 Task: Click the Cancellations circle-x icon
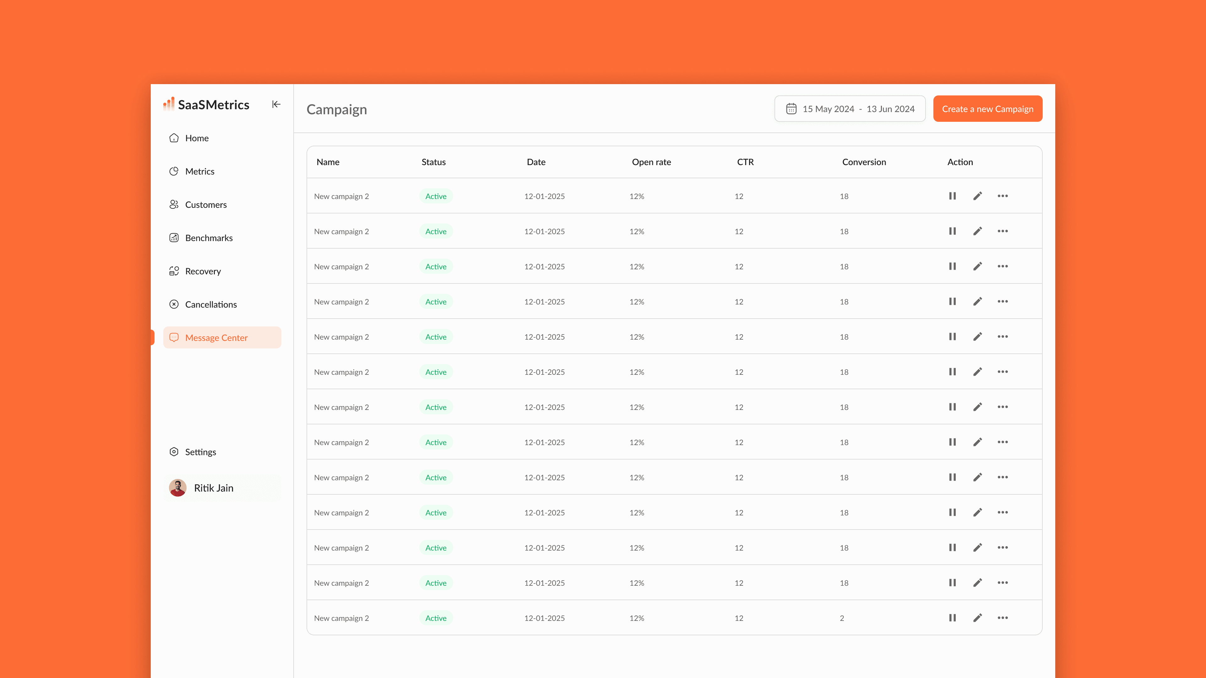(174, 304)
